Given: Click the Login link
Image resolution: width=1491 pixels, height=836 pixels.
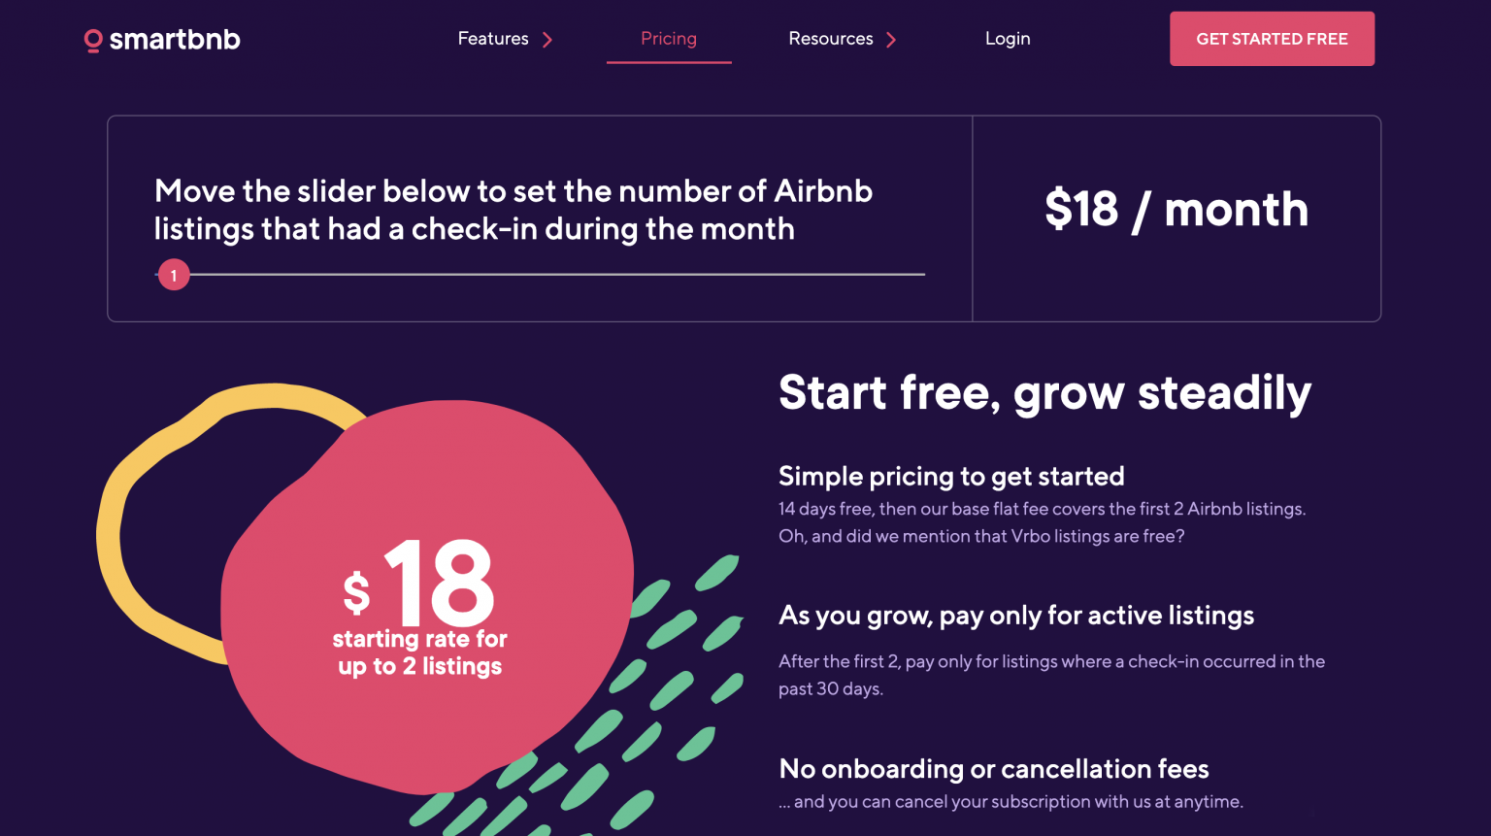Looking at the screenshot, I should (1008, 39).
